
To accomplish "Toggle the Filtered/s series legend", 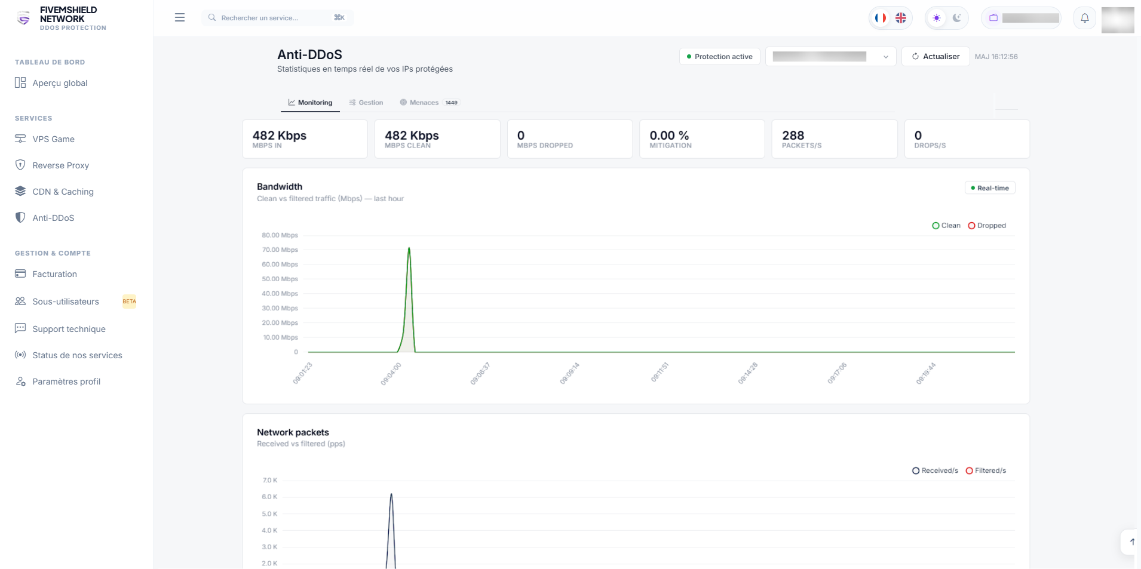I will point(986,470).
